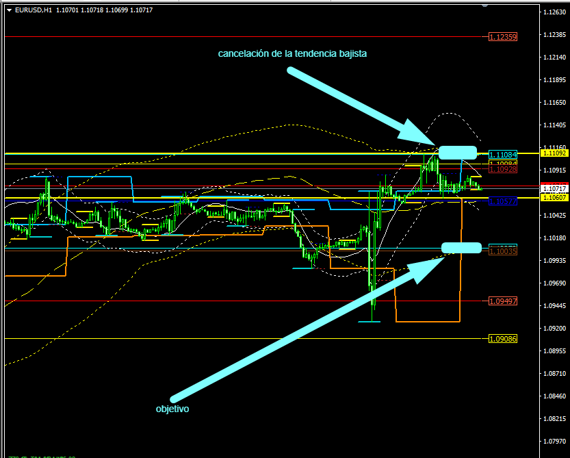Click 1.10915 on the price scale
570x458 pixels.
click(x=555, y=170)
